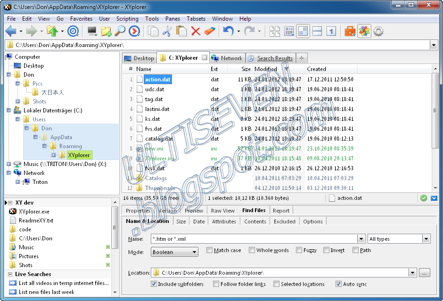Open the Find Files magnifier icon
This screenshot has width=443, height=301.
(120, 31)
